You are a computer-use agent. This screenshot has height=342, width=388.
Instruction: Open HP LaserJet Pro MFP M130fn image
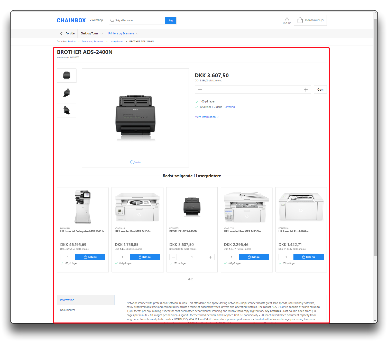click(x=246, y=207)
